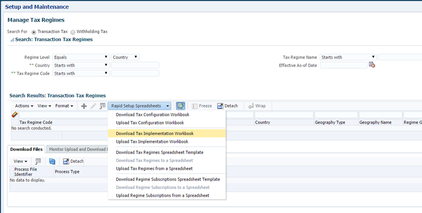Open the calendar picker for Effective As-of Date
The height and width of the screenshot is (213, 422).
tap(372, 65)
